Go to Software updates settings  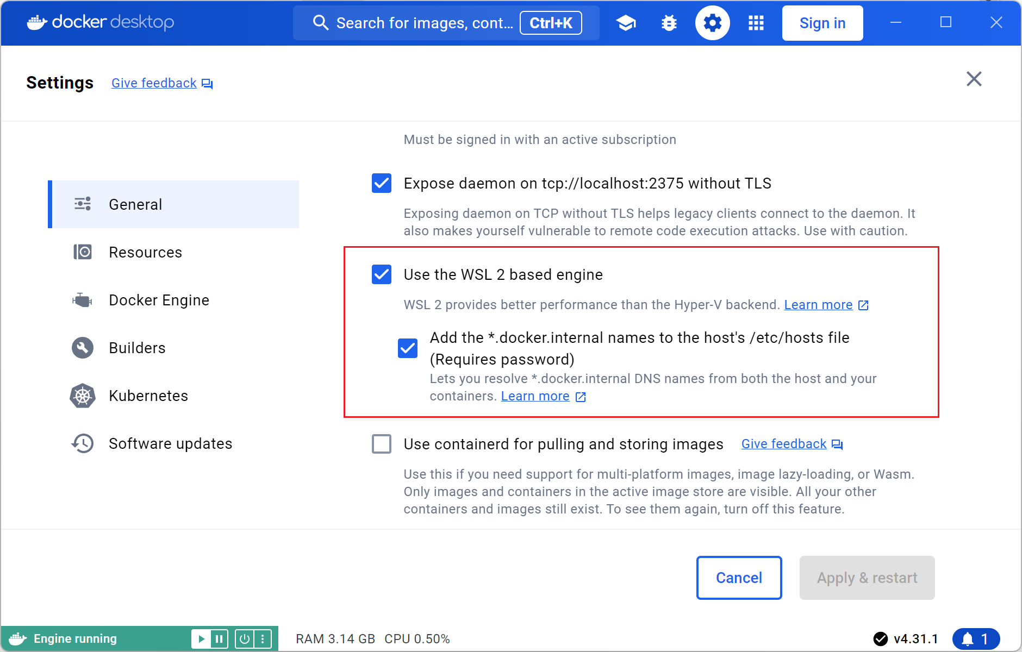coord(173,443)
